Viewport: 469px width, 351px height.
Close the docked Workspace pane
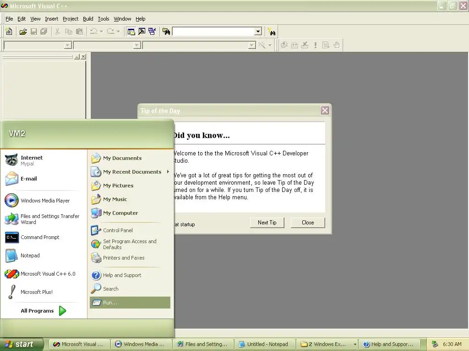pos(83,56)
